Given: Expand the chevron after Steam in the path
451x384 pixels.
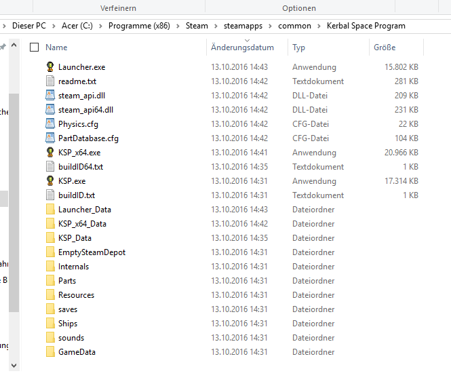Looking at the screenshot, I should [x=214, y=26].
